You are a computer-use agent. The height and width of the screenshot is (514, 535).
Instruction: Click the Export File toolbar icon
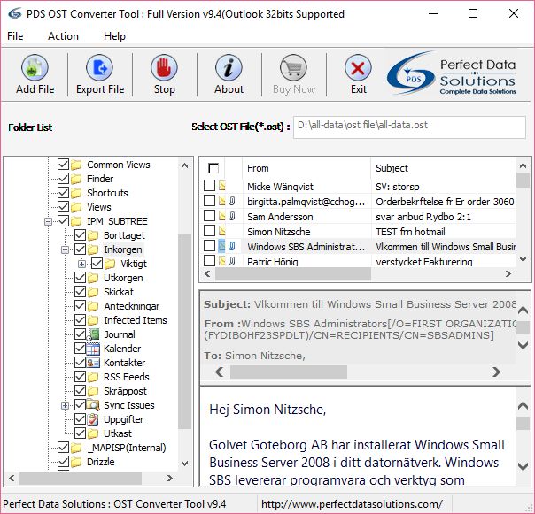point(99,67)
